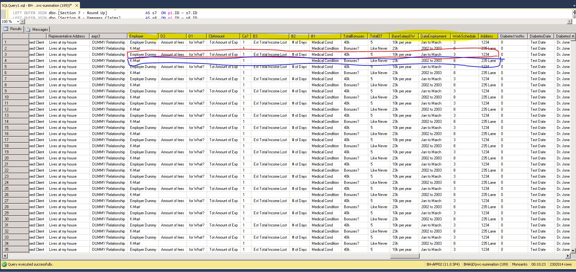Switch to the Results tab

[x=13, y=29]
